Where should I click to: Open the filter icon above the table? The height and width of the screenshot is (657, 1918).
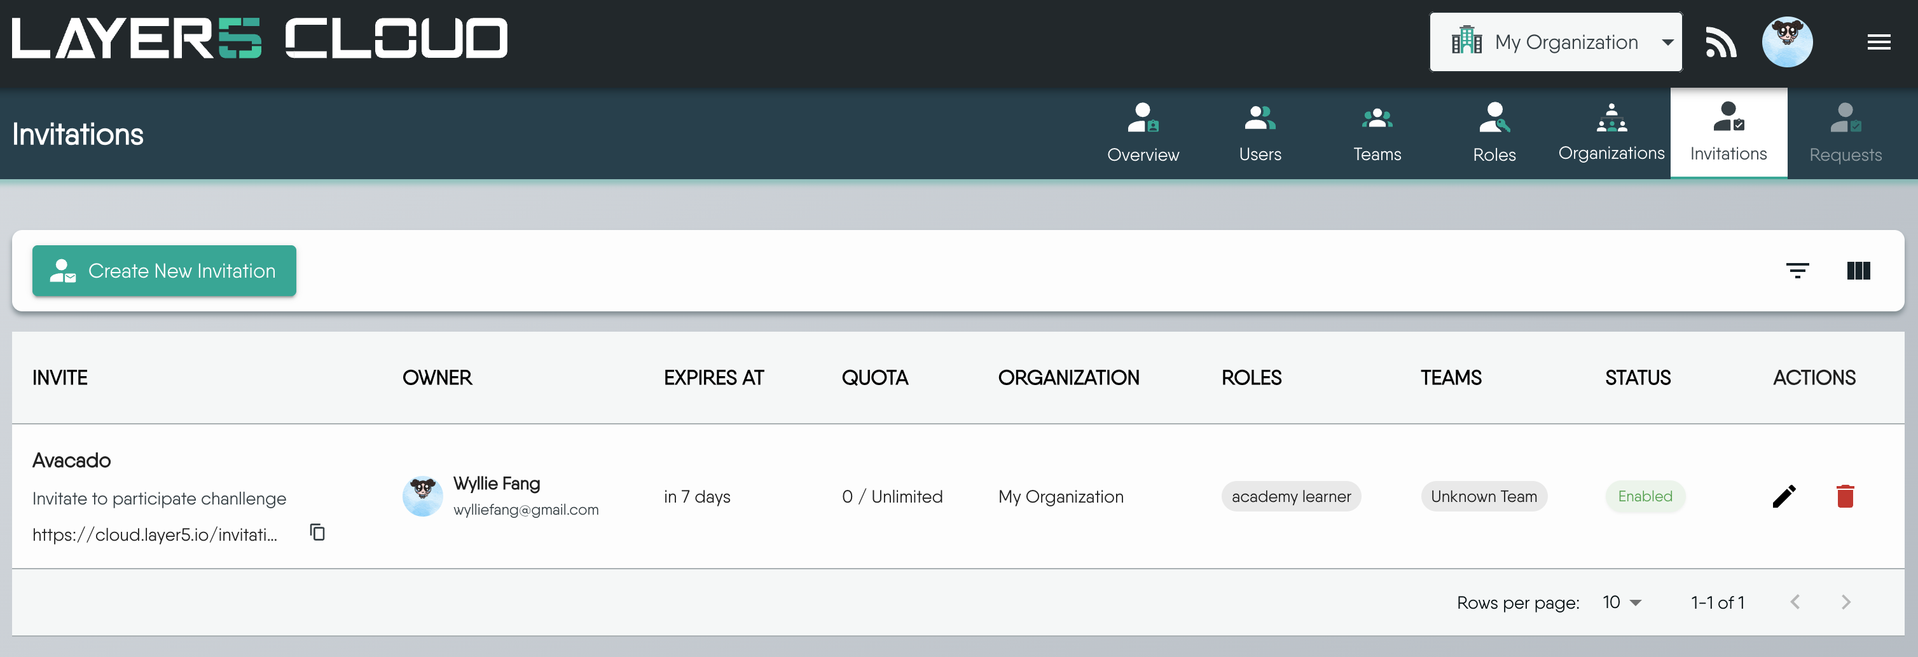(1798, 271)
